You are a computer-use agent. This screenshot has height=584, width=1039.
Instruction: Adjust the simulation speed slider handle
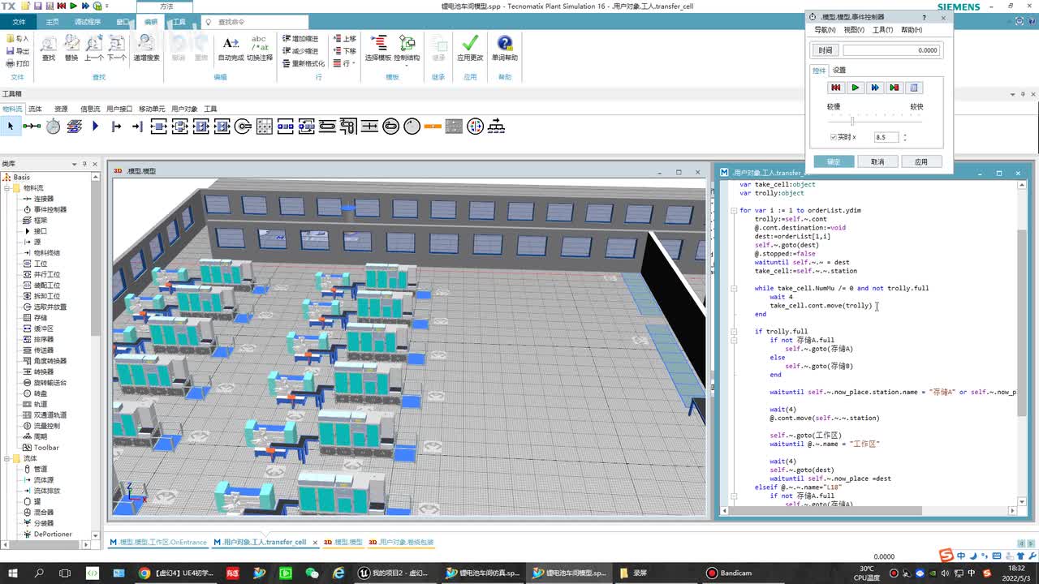click(x=852, y=120)
